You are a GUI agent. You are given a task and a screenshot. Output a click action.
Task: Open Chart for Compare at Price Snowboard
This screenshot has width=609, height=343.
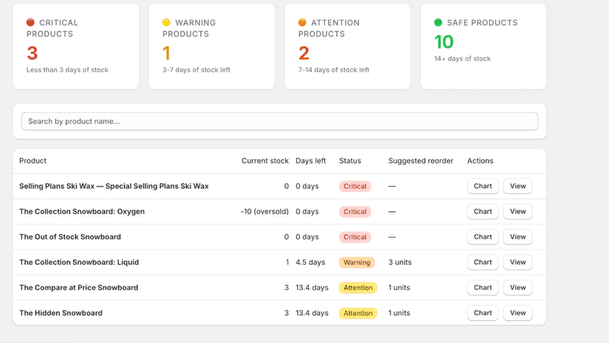click(482, 287)
